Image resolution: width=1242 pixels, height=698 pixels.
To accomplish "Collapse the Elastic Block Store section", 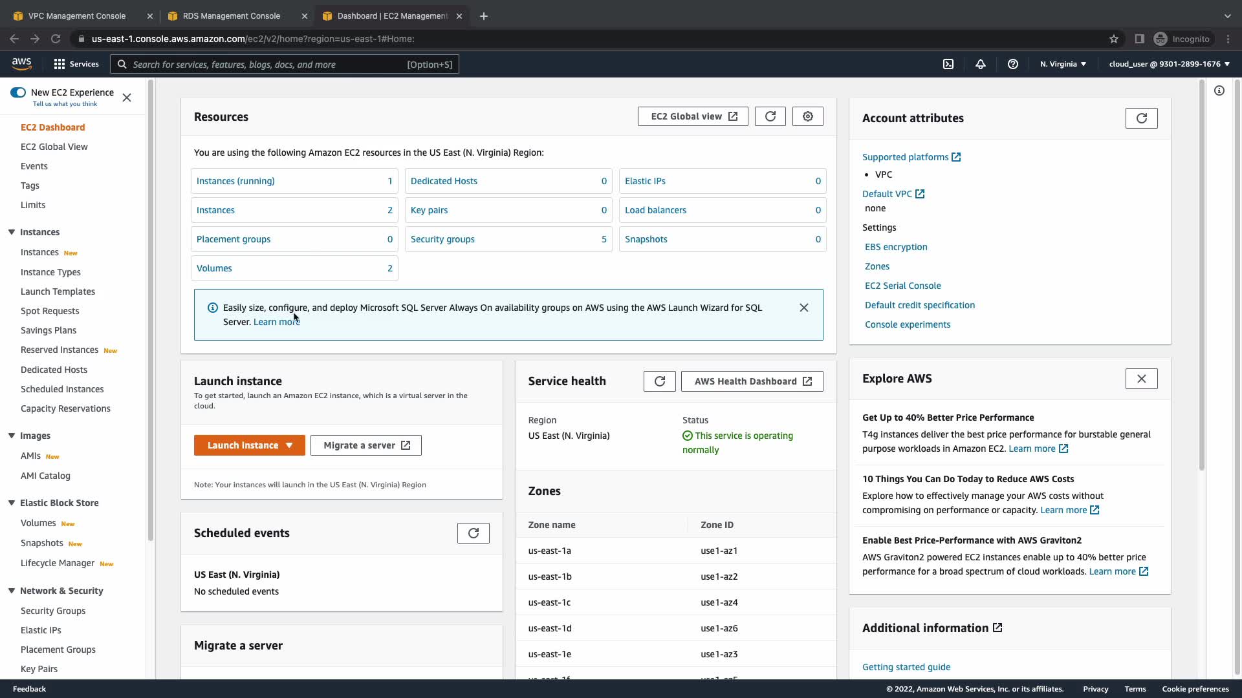I will 12,503.
